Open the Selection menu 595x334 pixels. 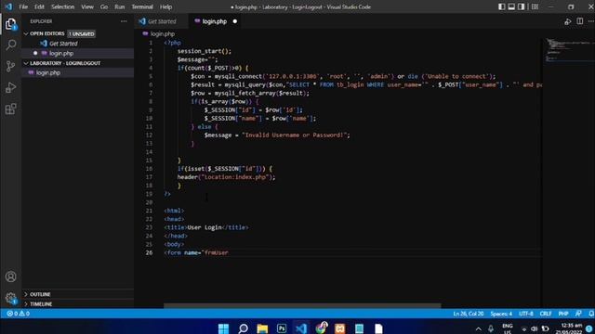62,6
